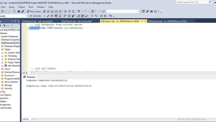216x122 pixels.
Task: Click the Increase Indent icon
Action: click(x=105, y=16)
